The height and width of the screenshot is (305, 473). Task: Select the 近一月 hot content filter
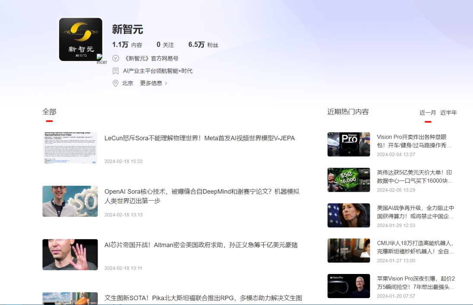[x=428, y=112]
